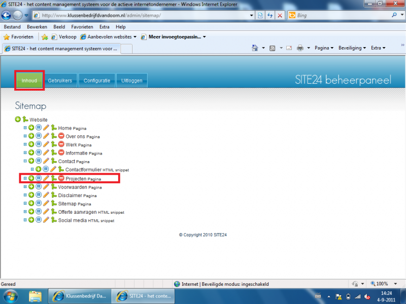Click green add icon for Contactformulier
This screenshot has width=406, height=304.
[38, 169]
